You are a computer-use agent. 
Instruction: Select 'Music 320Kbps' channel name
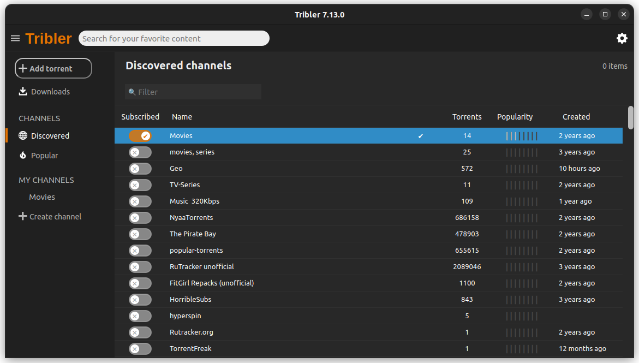194,201
